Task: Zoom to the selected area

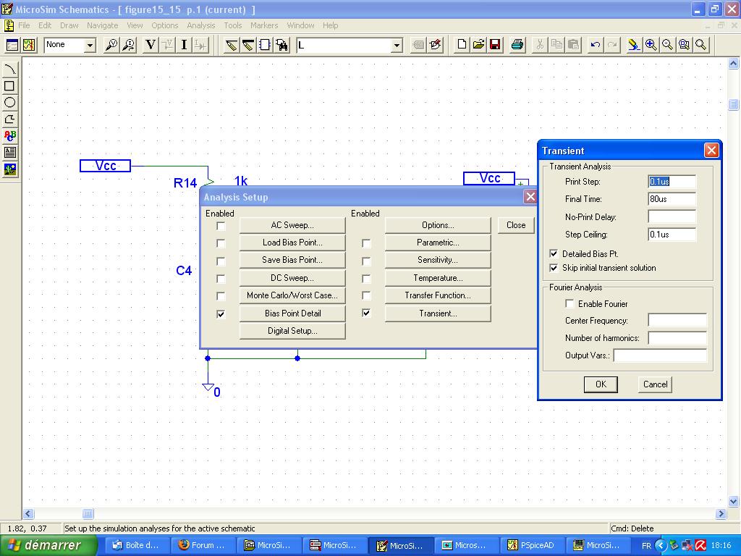Action: pos(684,45)
